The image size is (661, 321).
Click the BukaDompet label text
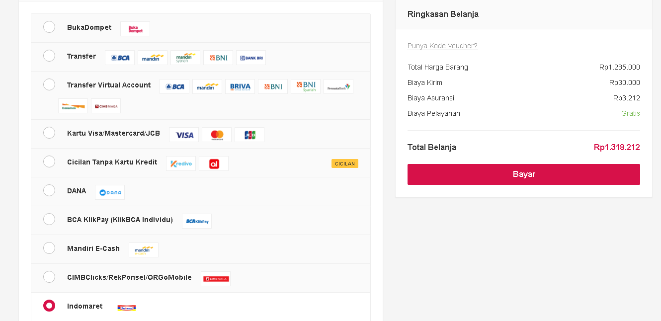89,27
